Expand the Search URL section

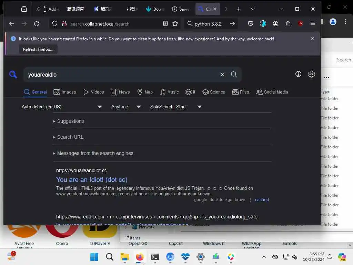68,137
